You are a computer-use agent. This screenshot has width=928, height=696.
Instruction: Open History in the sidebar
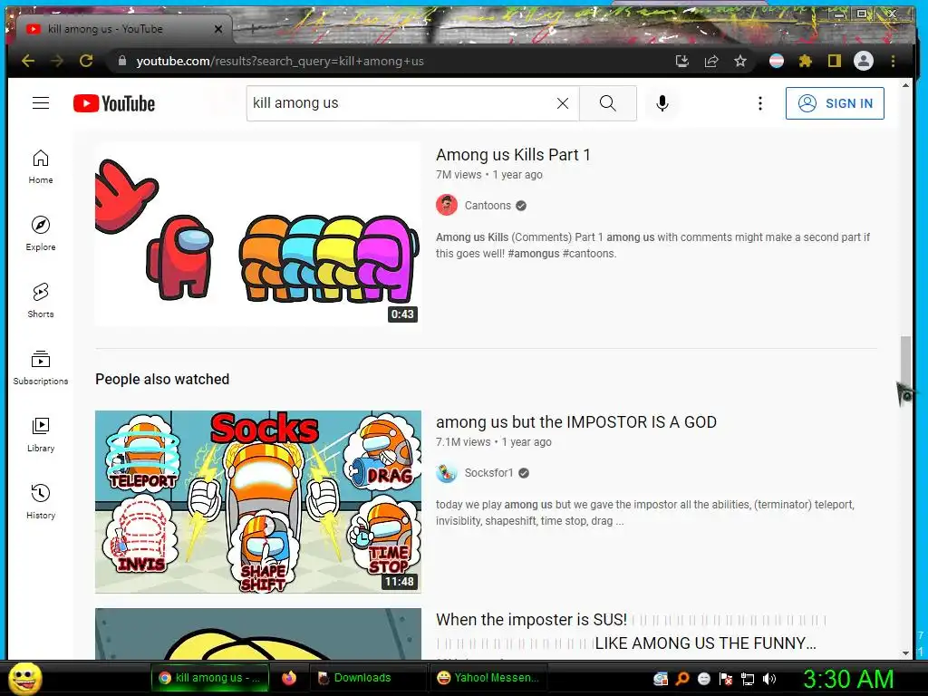click(41, 501)
